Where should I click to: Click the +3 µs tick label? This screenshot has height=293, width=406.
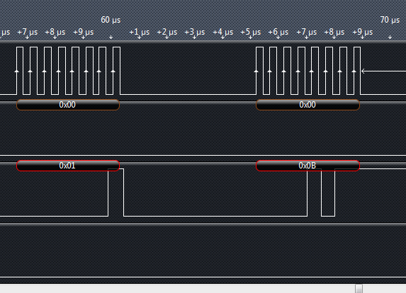195,33
